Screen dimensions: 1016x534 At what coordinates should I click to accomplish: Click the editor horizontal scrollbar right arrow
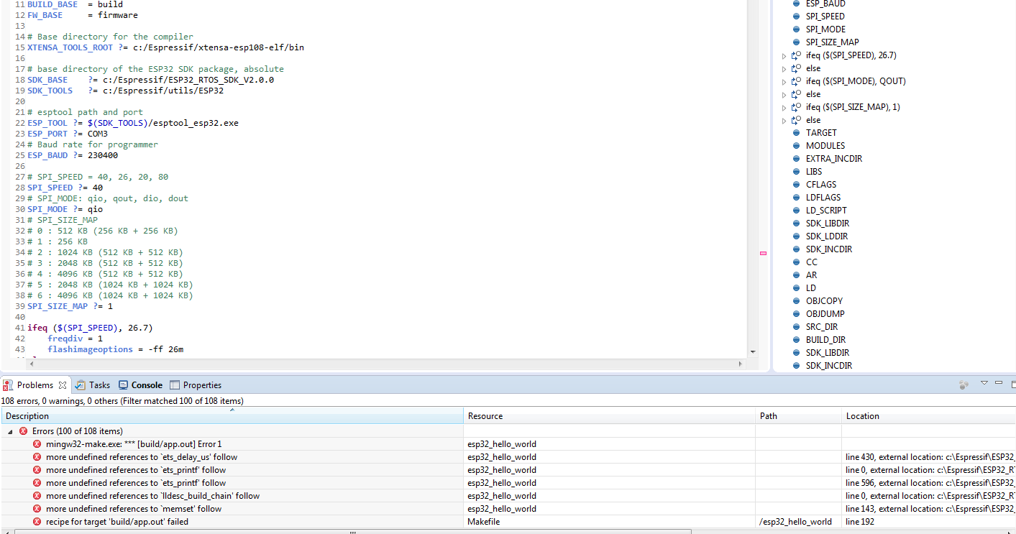pyautogui.click(x=741, y=364)
